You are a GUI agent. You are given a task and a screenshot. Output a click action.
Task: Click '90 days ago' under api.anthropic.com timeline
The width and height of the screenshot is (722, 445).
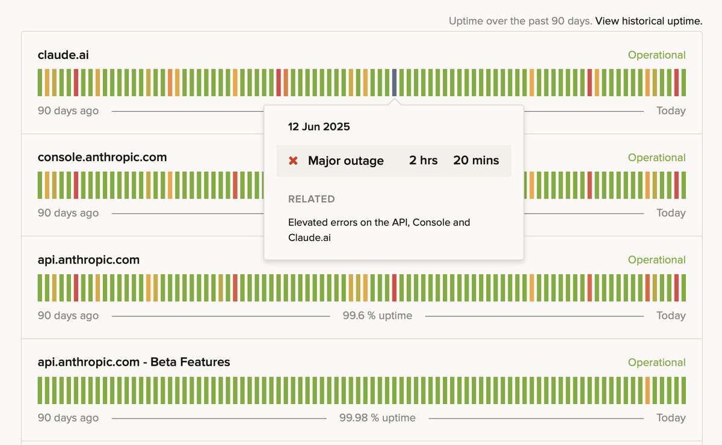point(68,316)
